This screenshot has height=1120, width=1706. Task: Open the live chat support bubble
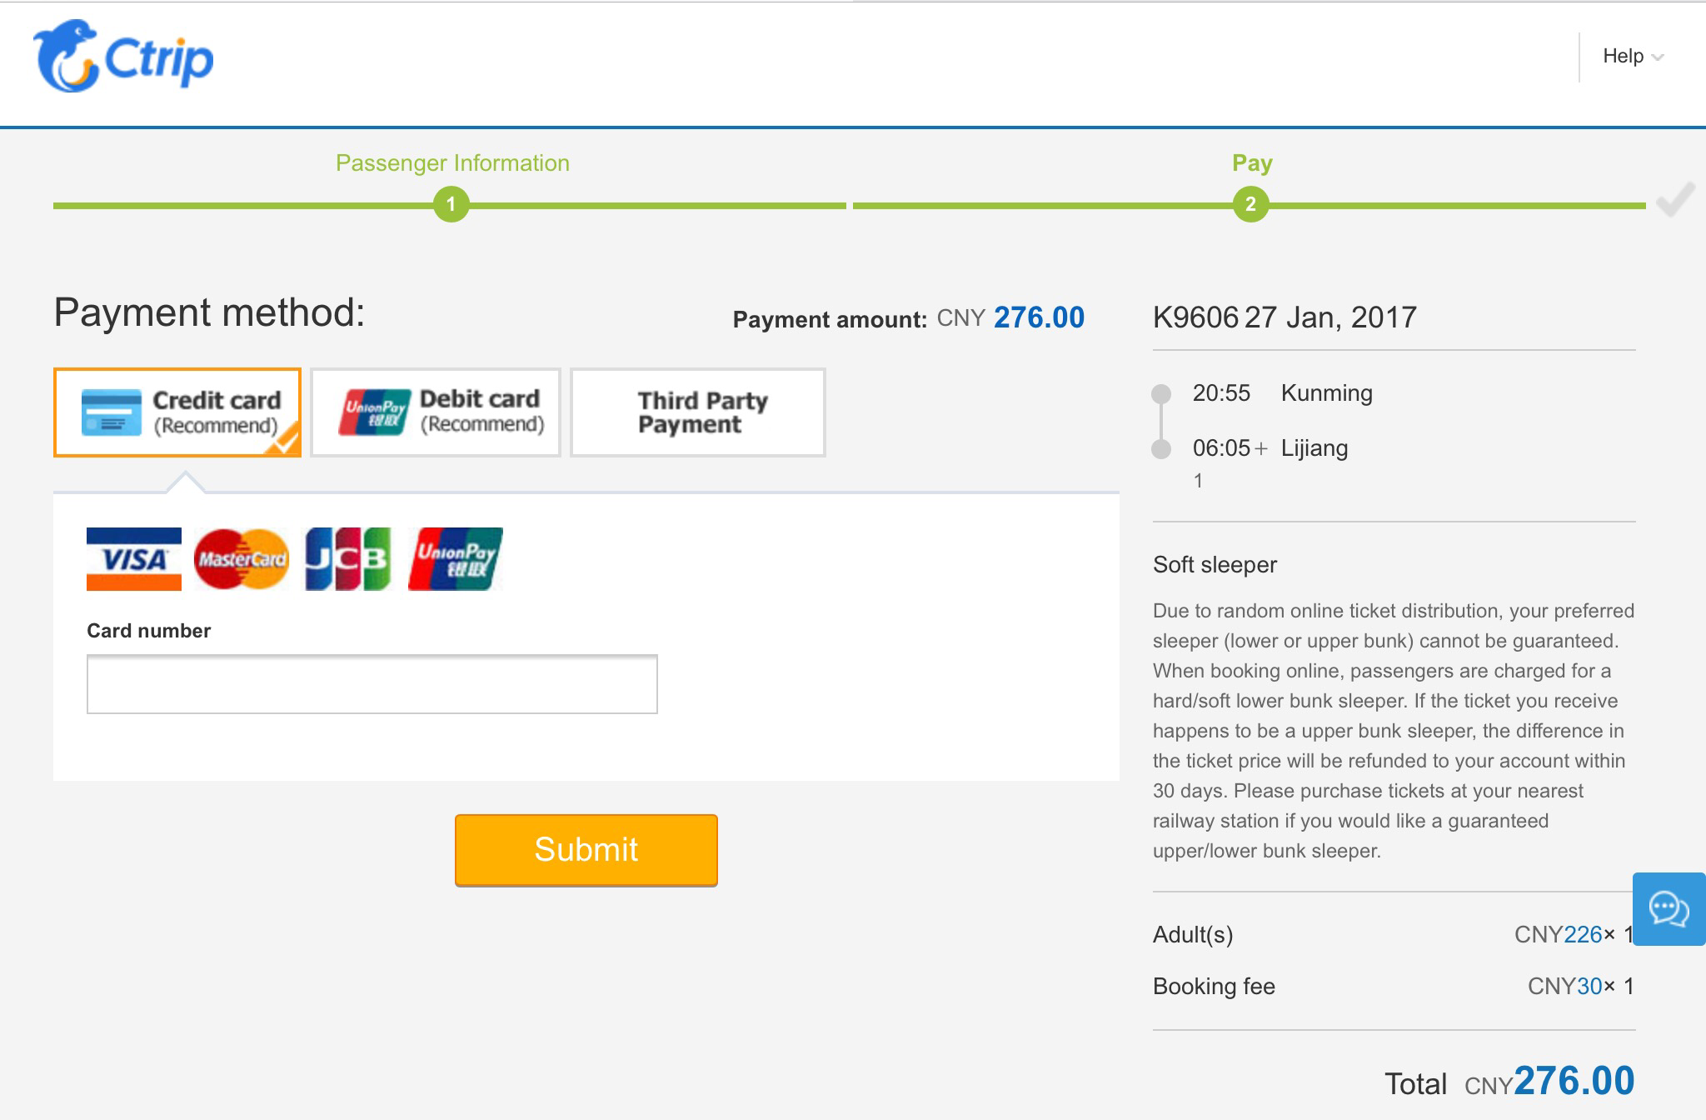pos(1669,908)
